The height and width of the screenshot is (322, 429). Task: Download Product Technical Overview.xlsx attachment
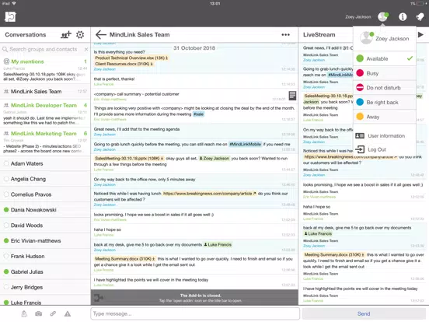click(131, 58)
